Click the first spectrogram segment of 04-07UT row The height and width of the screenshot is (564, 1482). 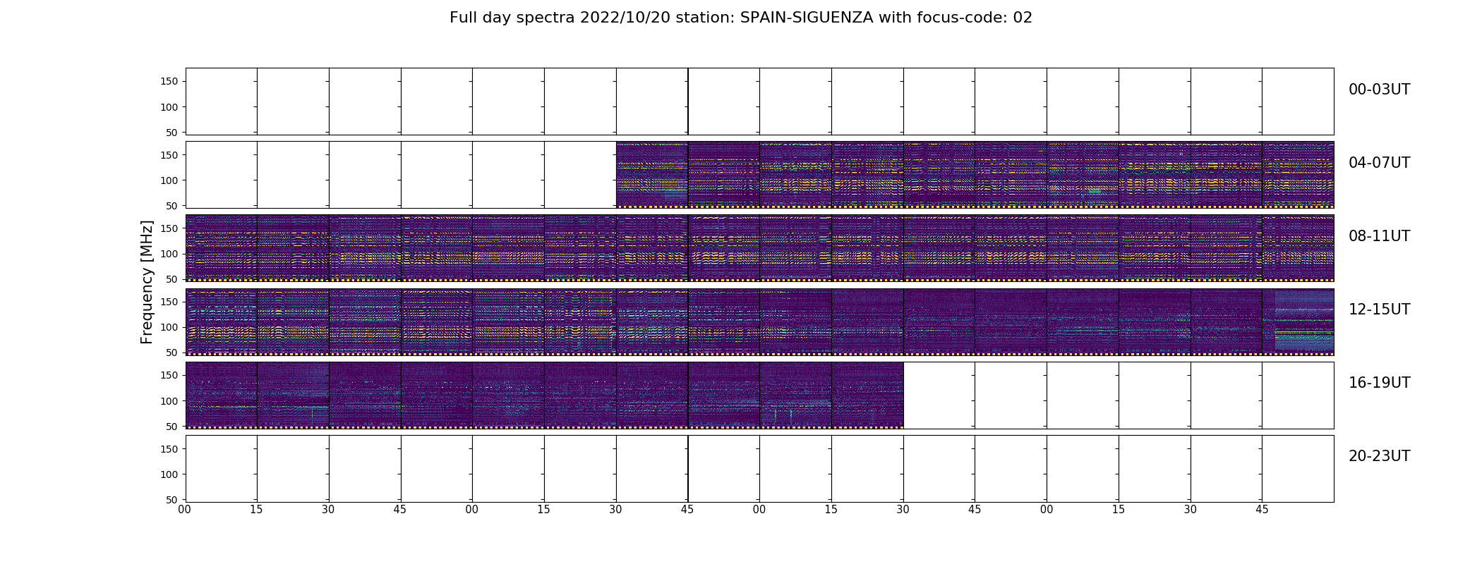pos(652,175)
